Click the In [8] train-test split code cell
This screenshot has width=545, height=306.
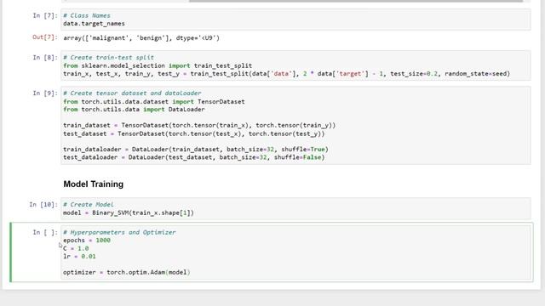(x=295, y=65)
